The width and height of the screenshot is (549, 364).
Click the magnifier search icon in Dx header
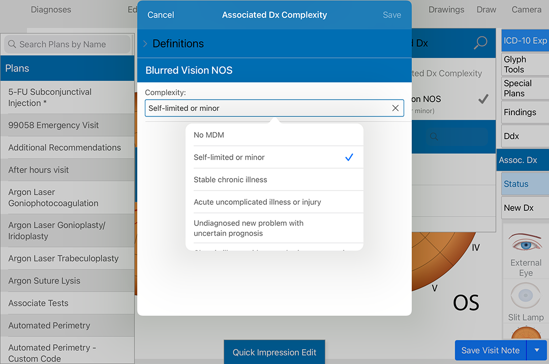point(480,43)
